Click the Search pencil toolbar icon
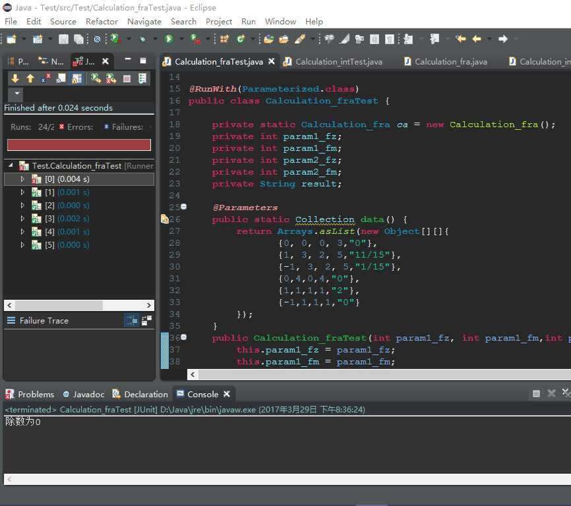Viewport: 571px width, 506px height. tap(300, 39)
